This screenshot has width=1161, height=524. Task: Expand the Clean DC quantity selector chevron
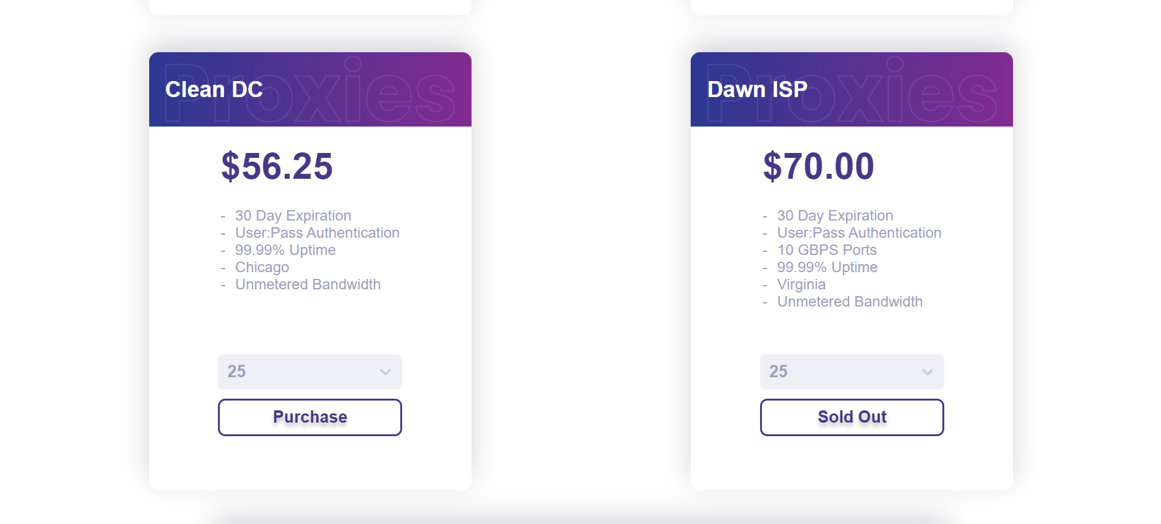(x=386, y=372)
